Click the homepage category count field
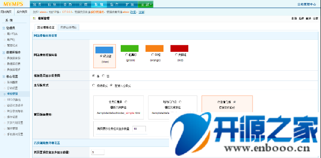Viewport: 321px width, 158px height. (139, 129)
